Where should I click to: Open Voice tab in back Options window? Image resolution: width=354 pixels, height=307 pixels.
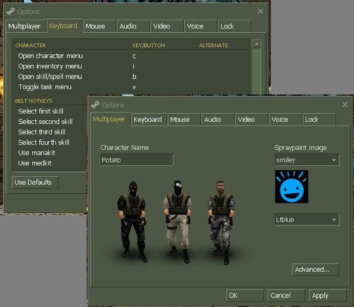(200, 26)
